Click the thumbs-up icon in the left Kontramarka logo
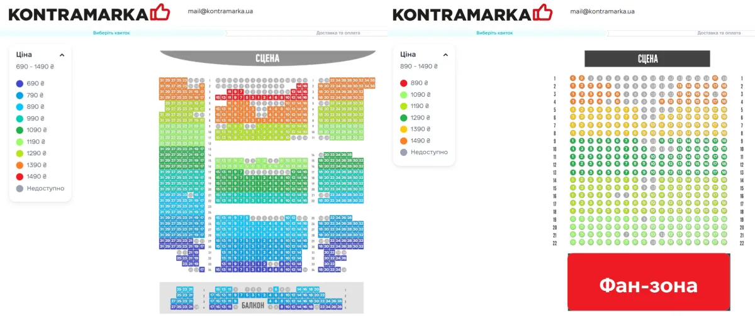This screenshot has height=316, width=755. pyautogui.click(x=161, y=13)
